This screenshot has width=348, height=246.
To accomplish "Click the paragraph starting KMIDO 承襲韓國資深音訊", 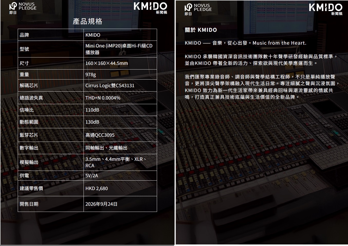I will pos(261,60).
